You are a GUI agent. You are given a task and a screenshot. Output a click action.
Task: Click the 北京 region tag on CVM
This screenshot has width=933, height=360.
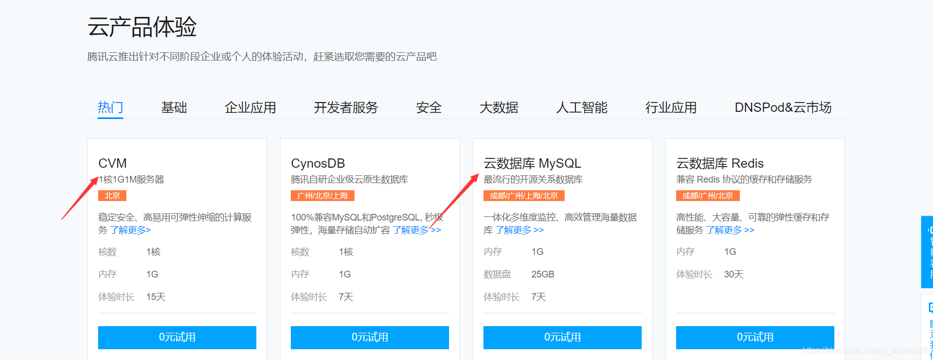click(x=112, y=196)
